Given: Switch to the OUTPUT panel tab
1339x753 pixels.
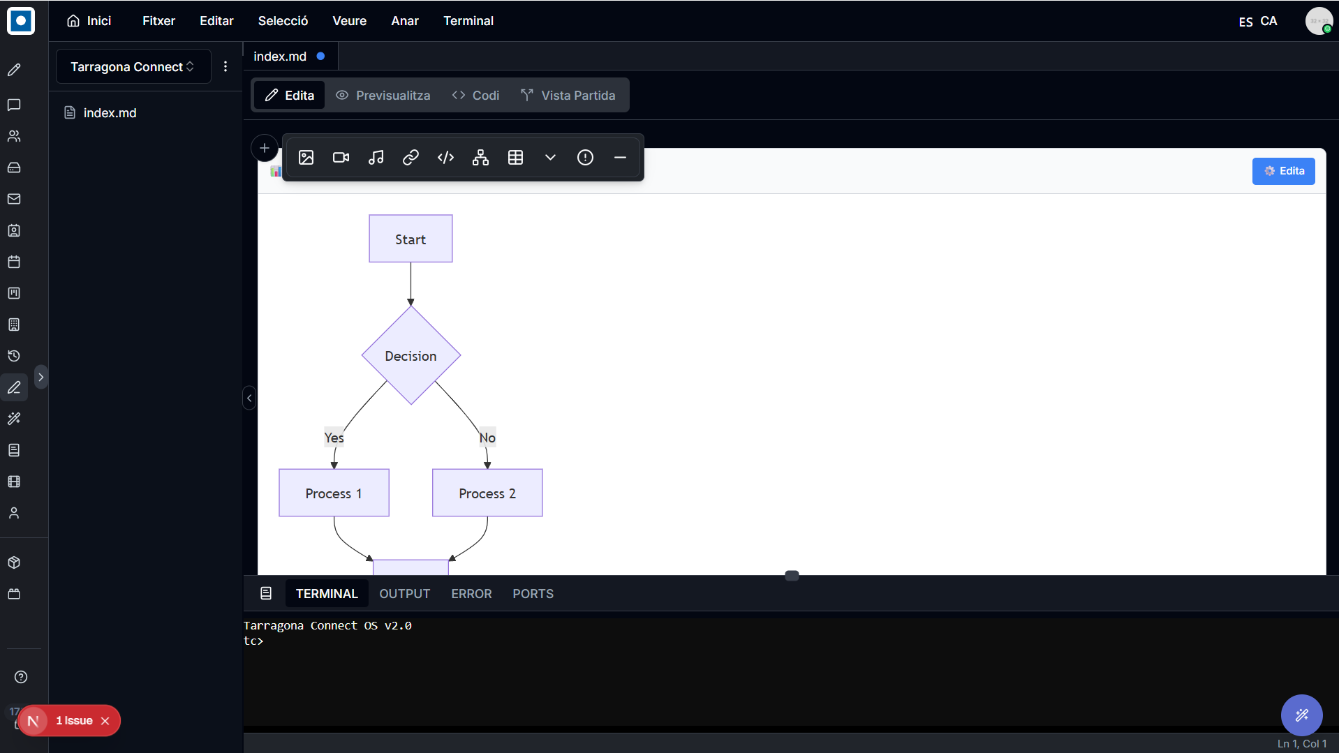Looking at the screenshot, I should [x=404, y=594].
